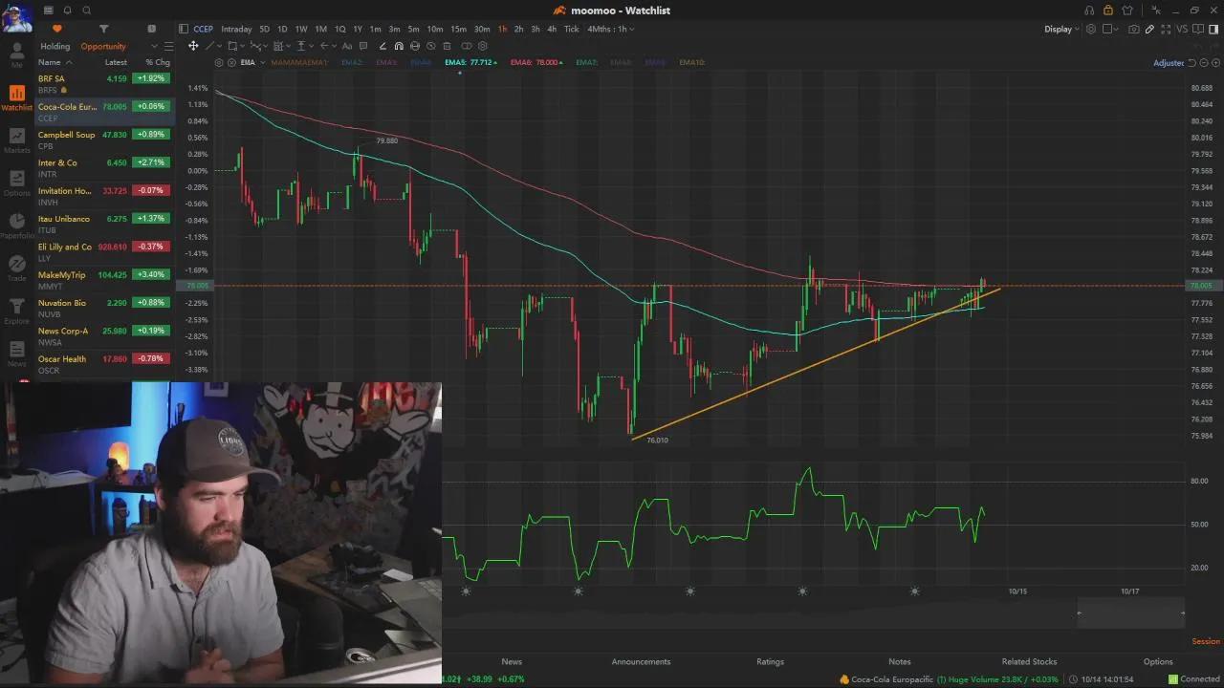Select MakeMyTrip in the watchlist
This screenshot has width=1224, height=688.
(105, 279)
